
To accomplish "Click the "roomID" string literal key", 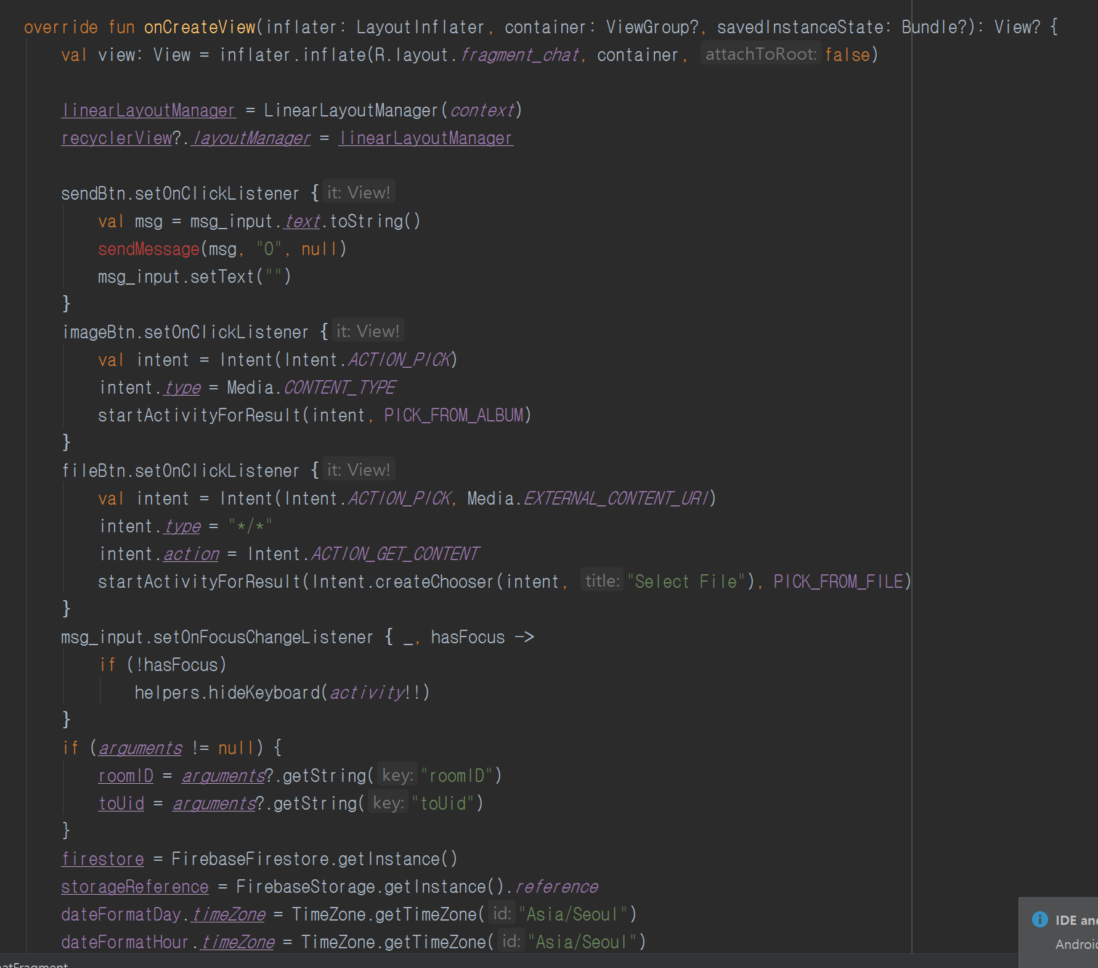I will tap(457, 776).
